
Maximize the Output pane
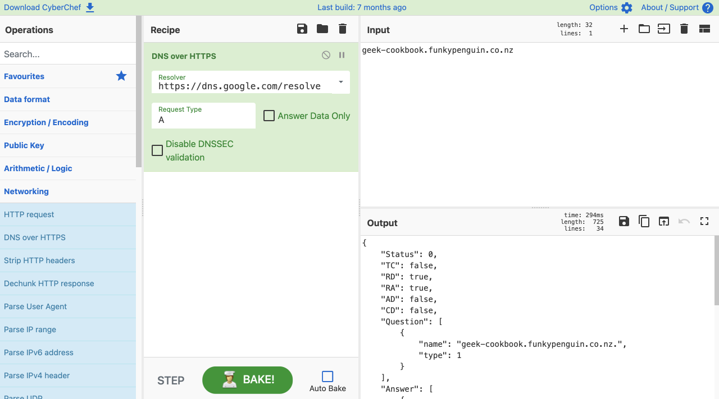(x=704, y=221)
